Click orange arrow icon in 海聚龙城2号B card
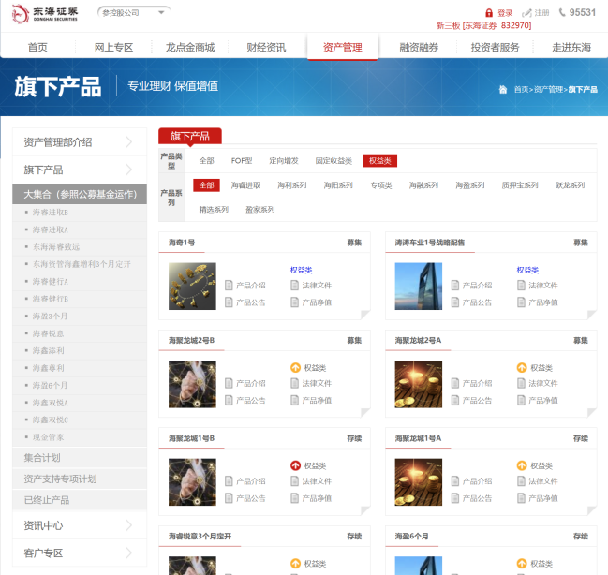Viewport: 608px width, 575px height. 295,368
